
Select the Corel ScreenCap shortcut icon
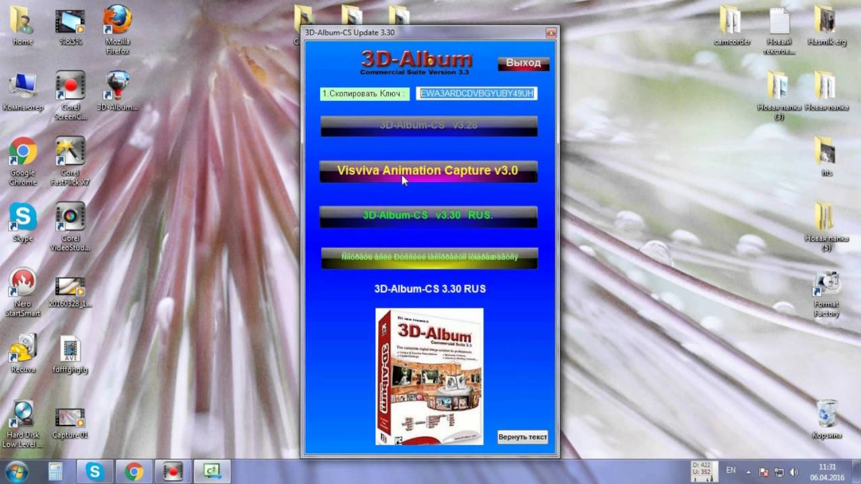pos(70,95)
